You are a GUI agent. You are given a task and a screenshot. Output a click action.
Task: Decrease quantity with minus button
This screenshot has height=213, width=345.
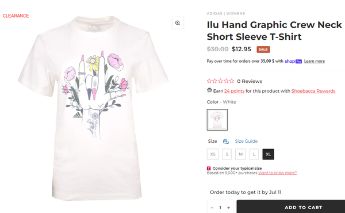coord(212,207)
